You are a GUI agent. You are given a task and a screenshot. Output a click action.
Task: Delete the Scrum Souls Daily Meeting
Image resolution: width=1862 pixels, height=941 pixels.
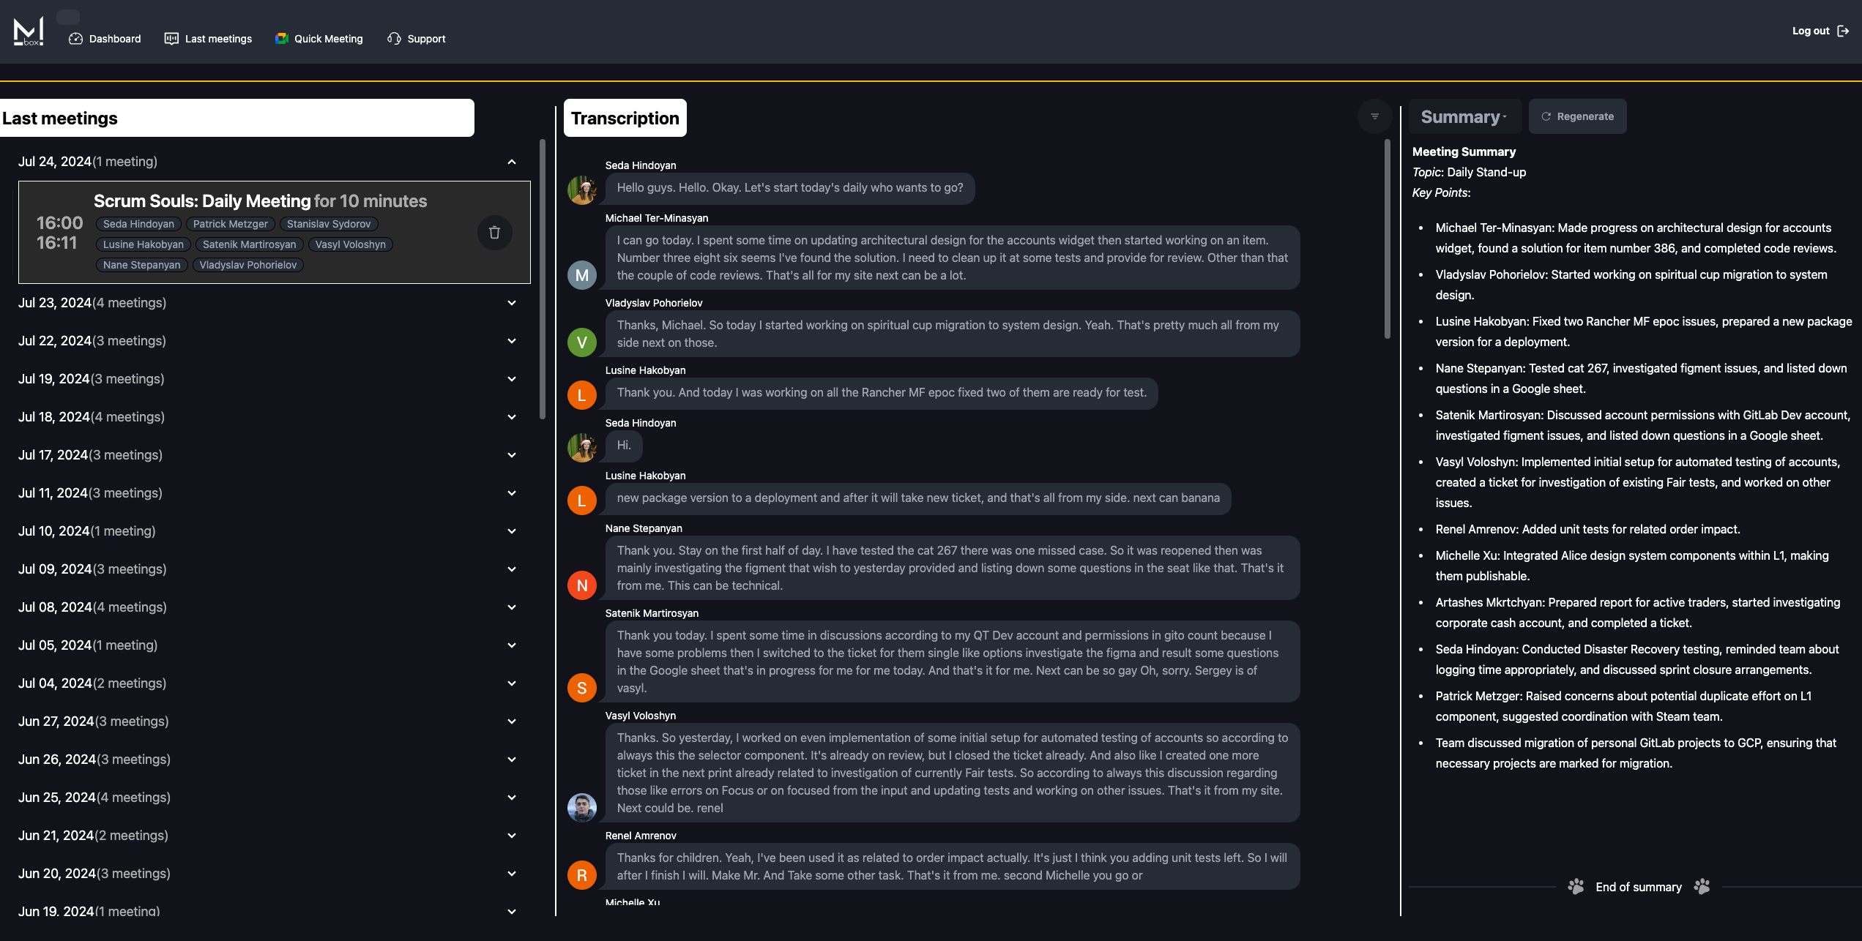494,233
